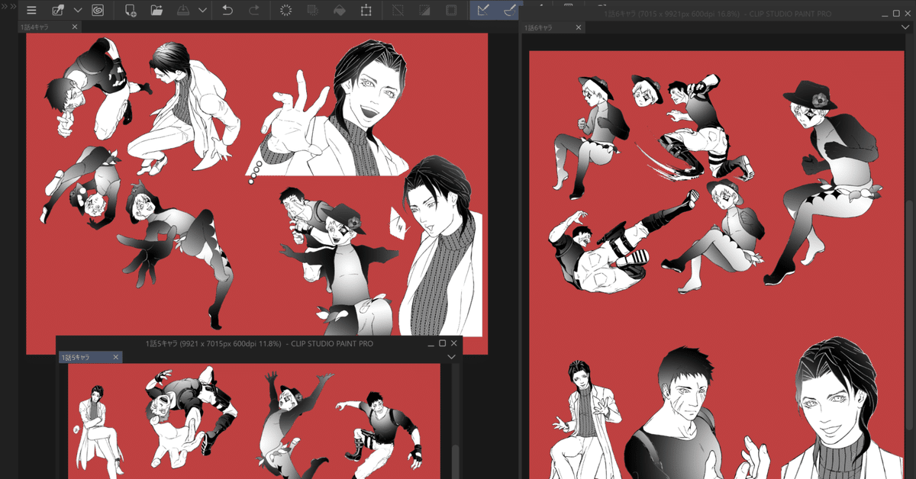
Task: Click the Open file folder icon
Action: pyautogui.click(x=156, y=11)
